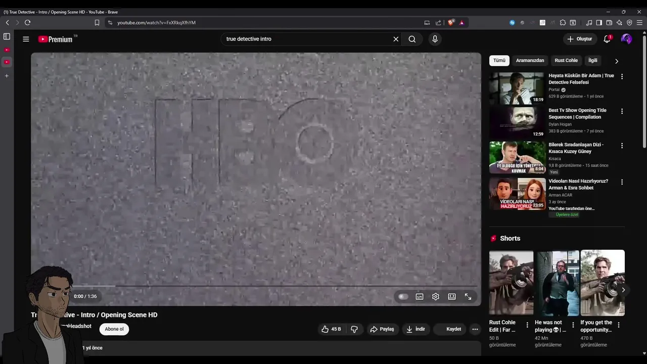Open Best Tv Show Opening Title Sequences

click(577, 114)
